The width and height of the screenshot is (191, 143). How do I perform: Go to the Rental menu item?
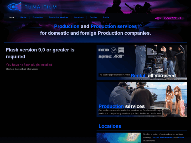point(23,17)
